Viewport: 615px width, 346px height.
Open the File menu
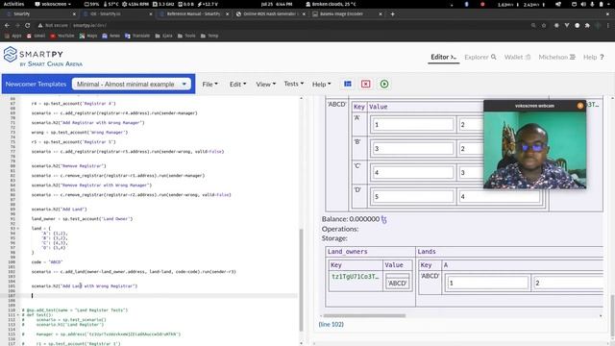click(x=209, y=84)
